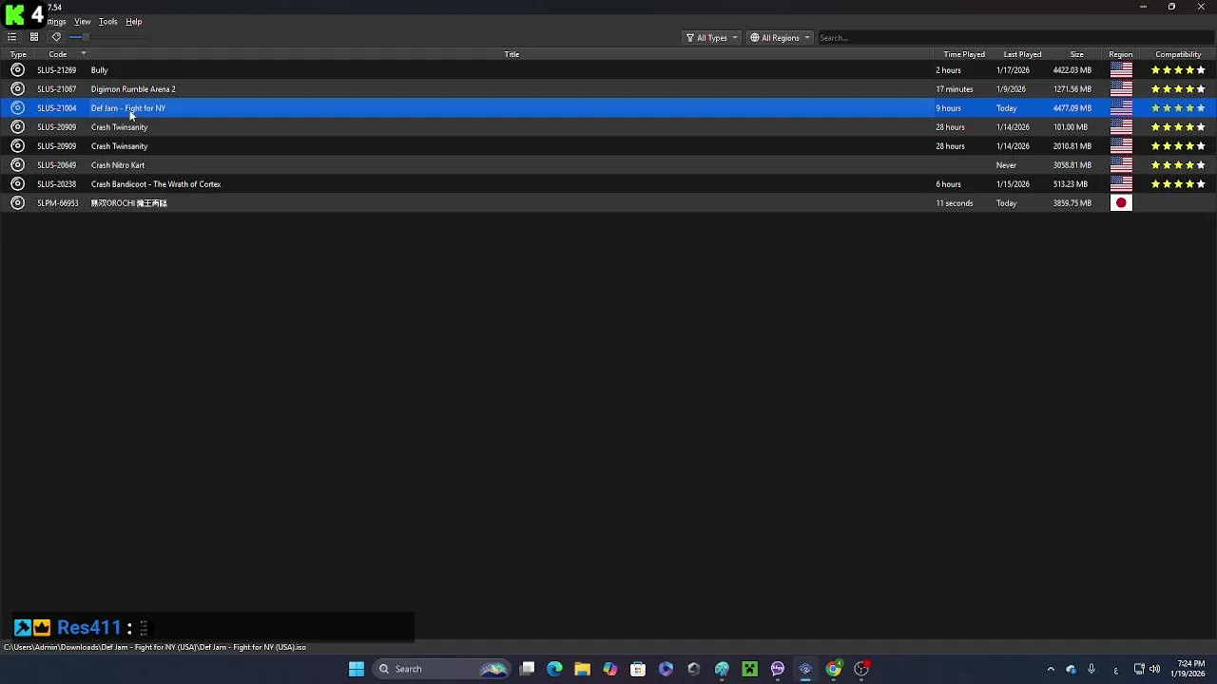
Task: Click the Never last played cell
Action: point(1006,165)
